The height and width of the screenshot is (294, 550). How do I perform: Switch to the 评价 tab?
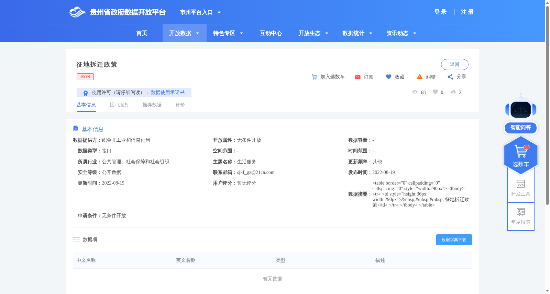(180, 105)
